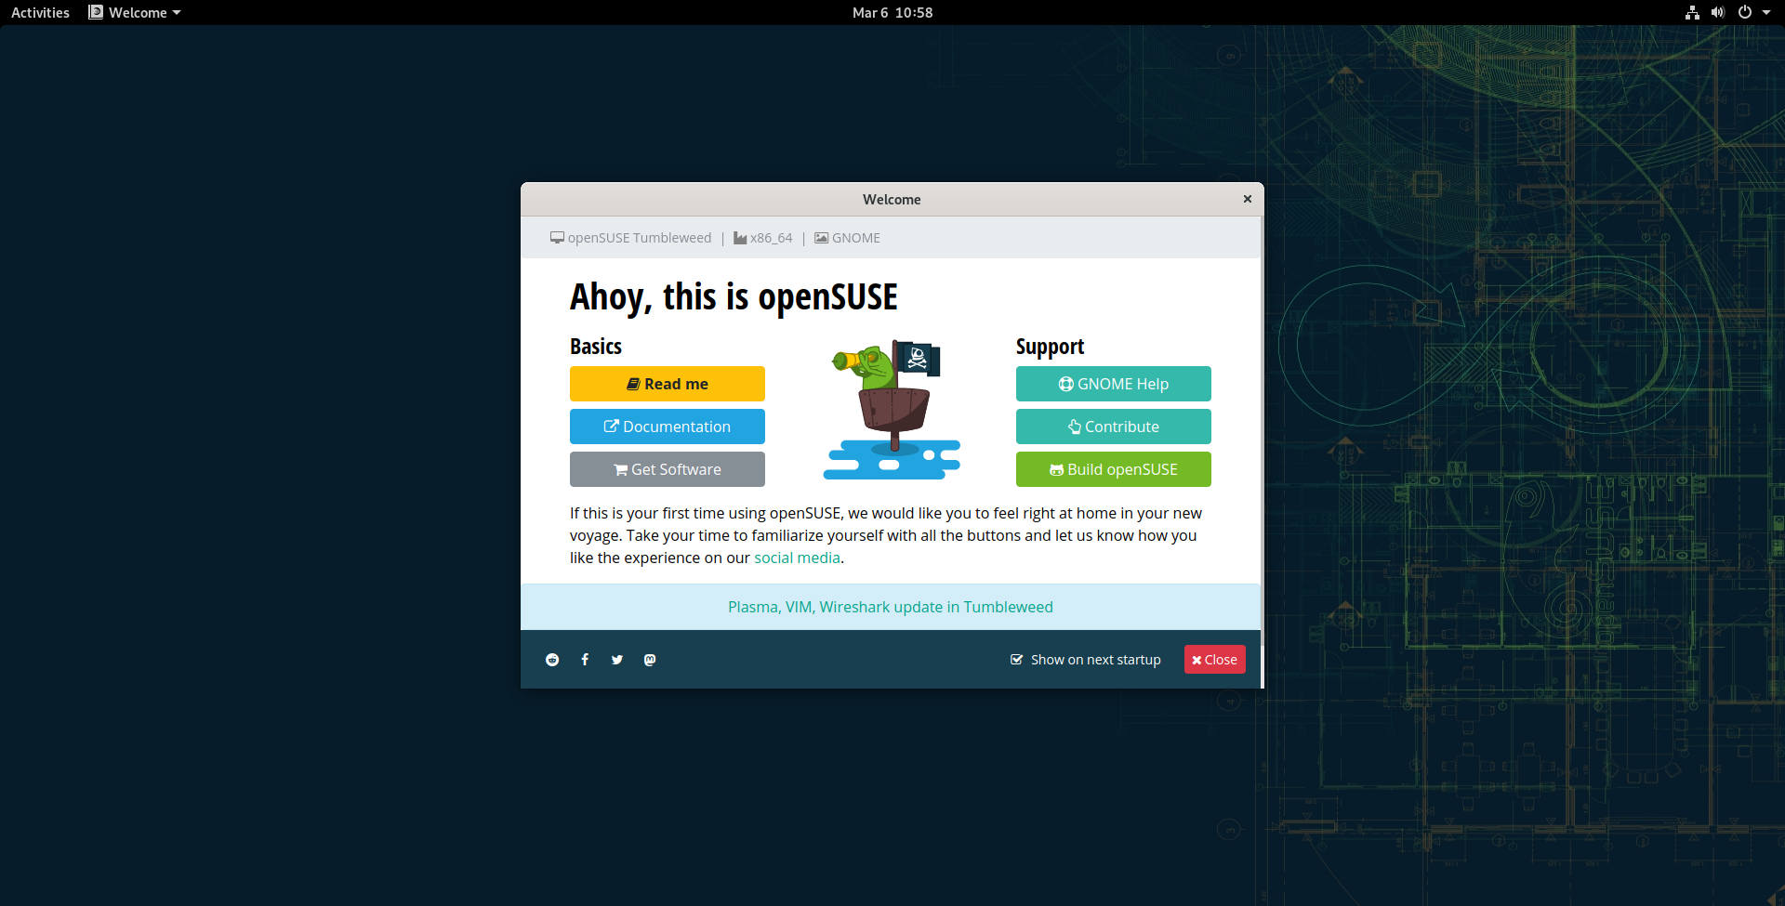This screenshot has width=1785, height=906.
Task: Click the pirate chameleon ship illustration
Action: point(892,409)
